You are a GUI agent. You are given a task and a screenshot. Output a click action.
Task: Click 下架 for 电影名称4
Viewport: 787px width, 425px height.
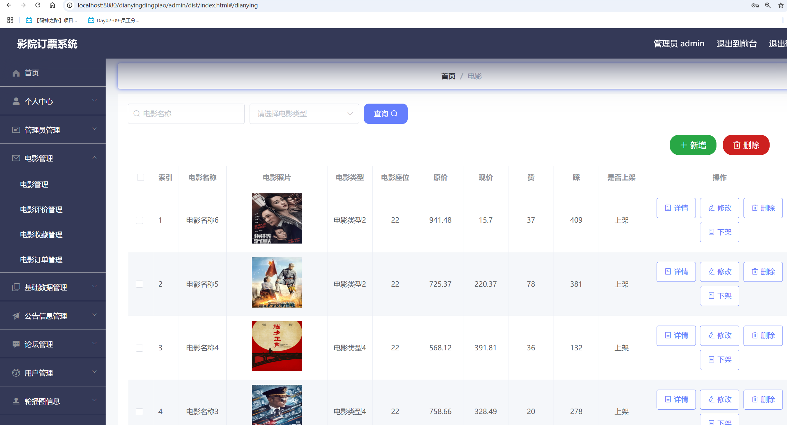pyautogui.click(x=720, y=360)
